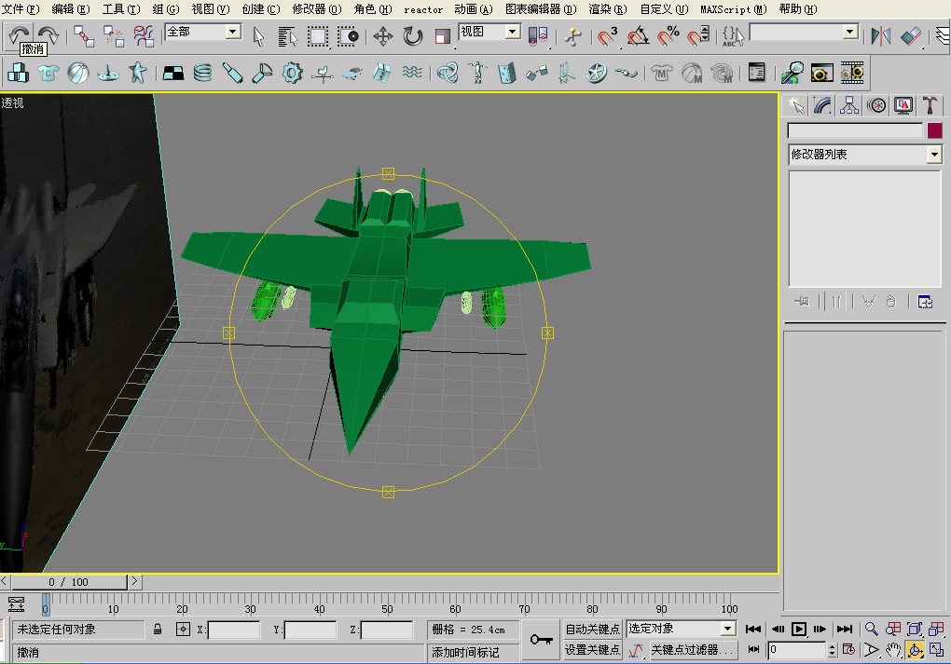Open the Create command panel tab
This screenshot has height=664, width=951.
[795, 106]
